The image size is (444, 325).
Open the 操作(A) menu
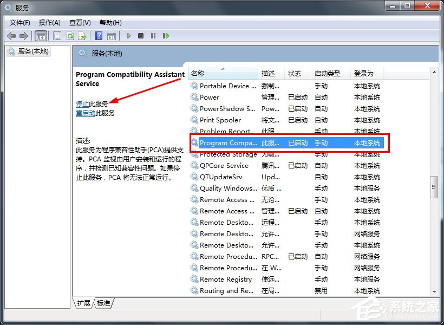(x=49, y=22)
